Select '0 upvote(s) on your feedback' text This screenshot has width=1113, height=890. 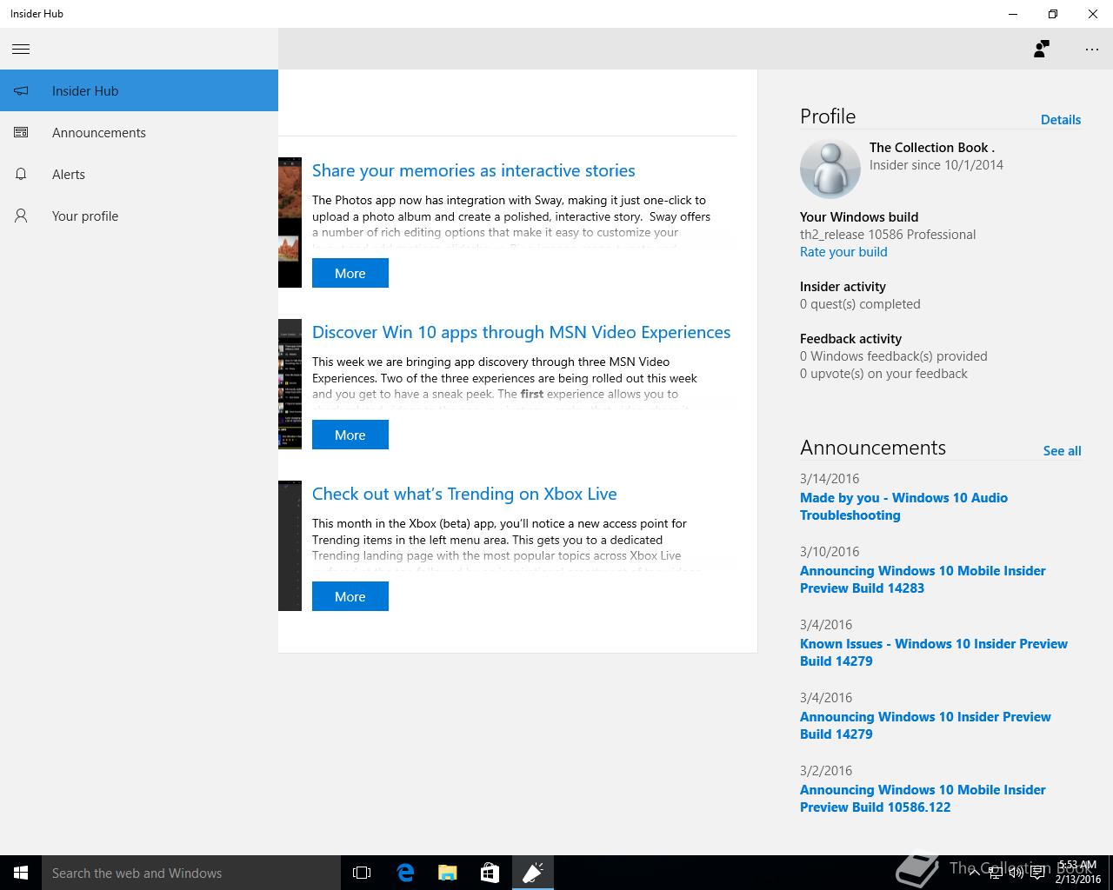pyautogui.click(x=883, y=374)
